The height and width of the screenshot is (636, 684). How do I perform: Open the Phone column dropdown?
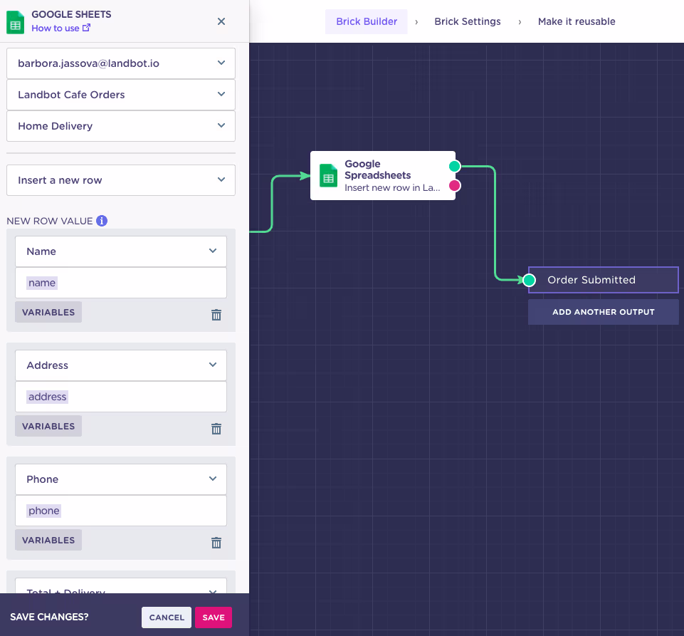point(121,479)
